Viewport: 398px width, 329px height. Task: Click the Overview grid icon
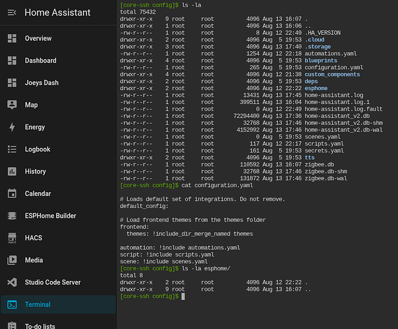[12, 39]
